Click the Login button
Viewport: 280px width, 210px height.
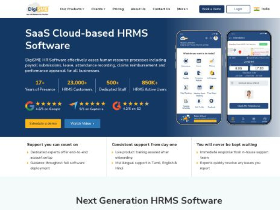(238, 9)
